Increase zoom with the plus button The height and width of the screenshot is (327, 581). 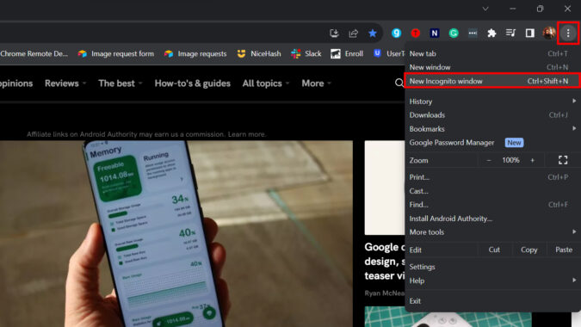(533, 160)
